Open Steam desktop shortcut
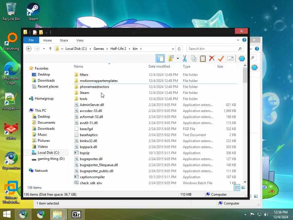293x220 pixels. tap(33, 11)
